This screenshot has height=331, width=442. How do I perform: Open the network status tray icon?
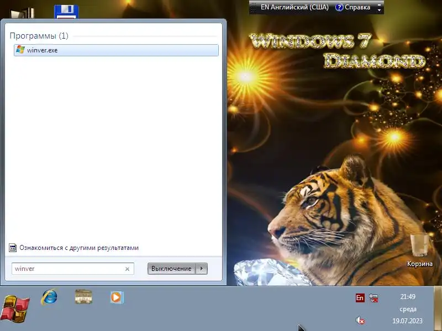(374, 298)
